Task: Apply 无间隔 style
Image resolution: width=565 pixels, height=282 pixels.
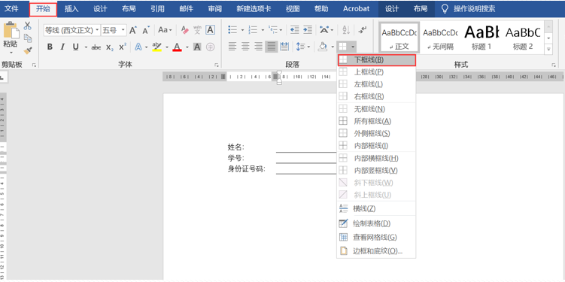Action: [440, 38]
